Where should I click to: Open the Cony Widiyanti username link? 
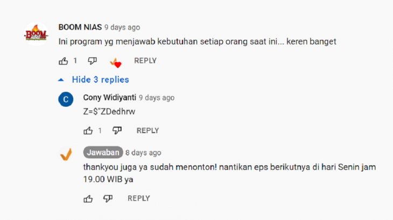click(109, 97)
